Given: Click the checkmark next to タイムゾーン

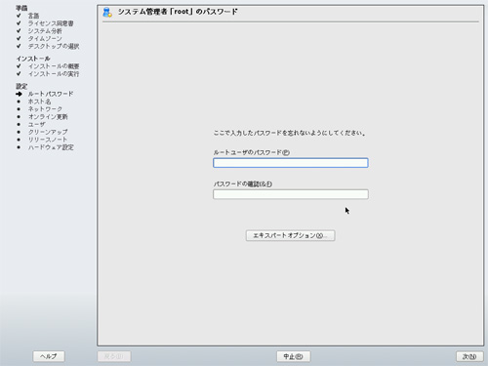Looking at the screenshot, I should [19, 38].
